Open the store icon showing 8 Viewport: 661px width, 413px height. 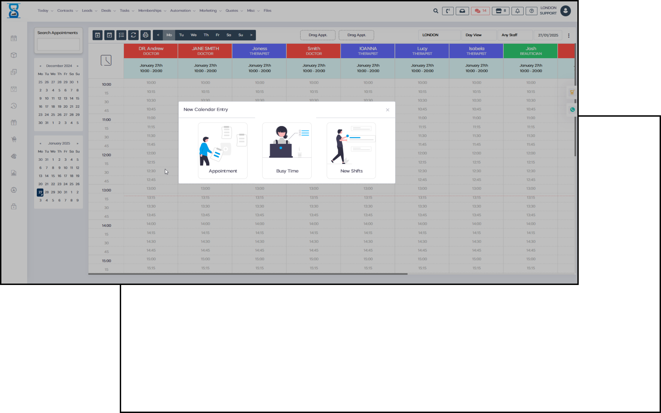[x=500, y=11]
